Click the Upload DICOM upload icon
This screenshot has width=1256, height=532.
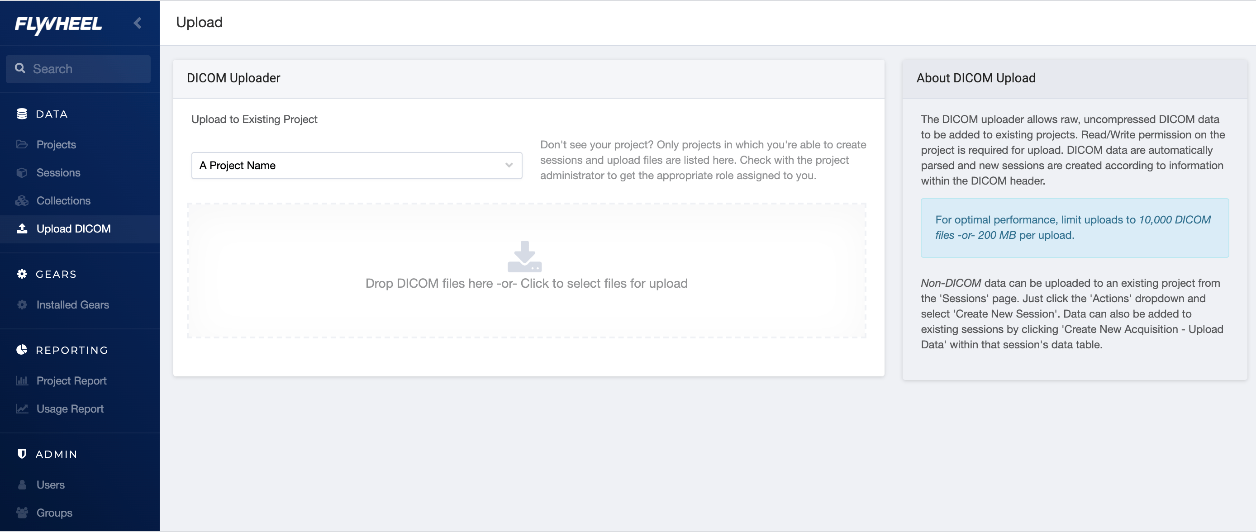[22, 229]
